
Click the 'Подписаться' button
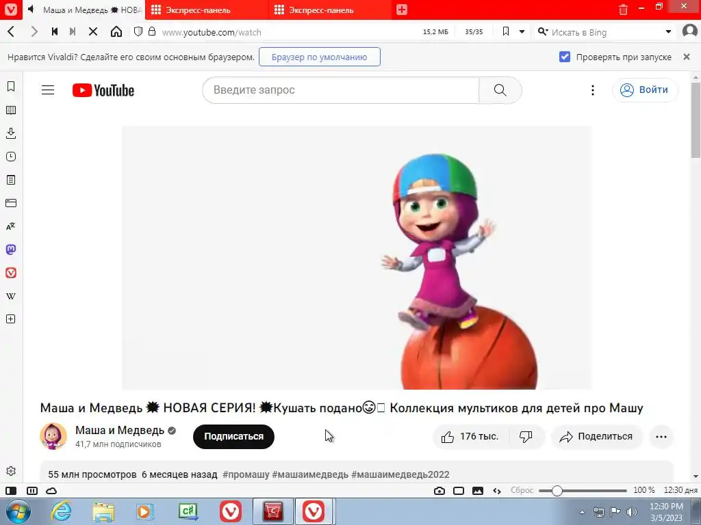[233, 437]
